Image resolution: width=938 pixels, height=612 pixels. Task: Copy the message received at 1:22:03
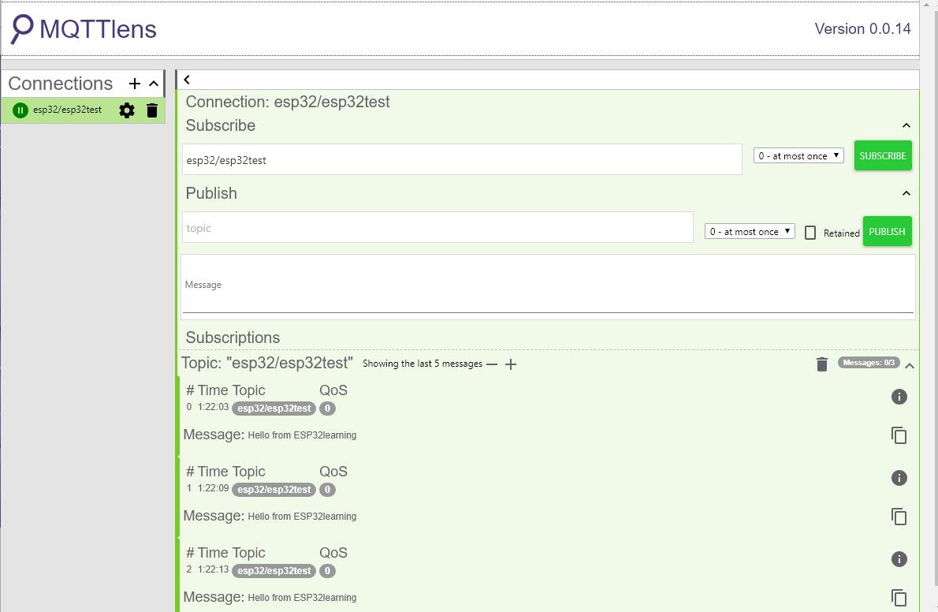coord(899,435)
